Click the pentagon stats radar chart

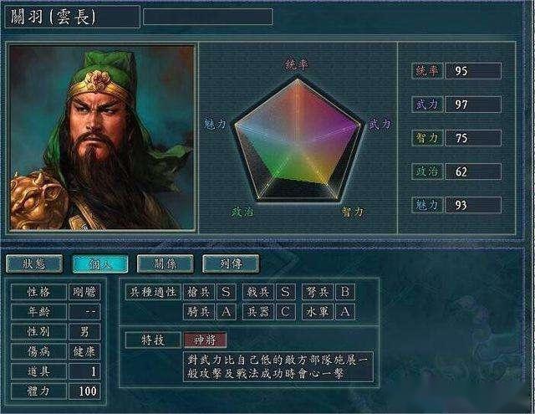(x=298, y=140)
